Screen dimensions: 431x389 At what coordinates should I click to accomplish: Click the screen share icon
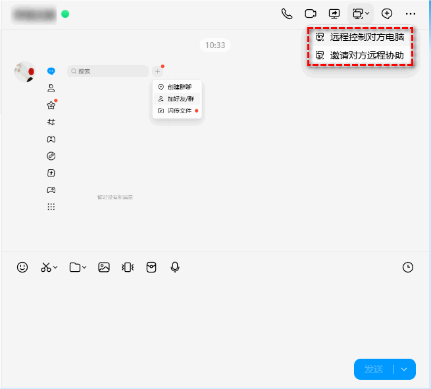point(334,13)
